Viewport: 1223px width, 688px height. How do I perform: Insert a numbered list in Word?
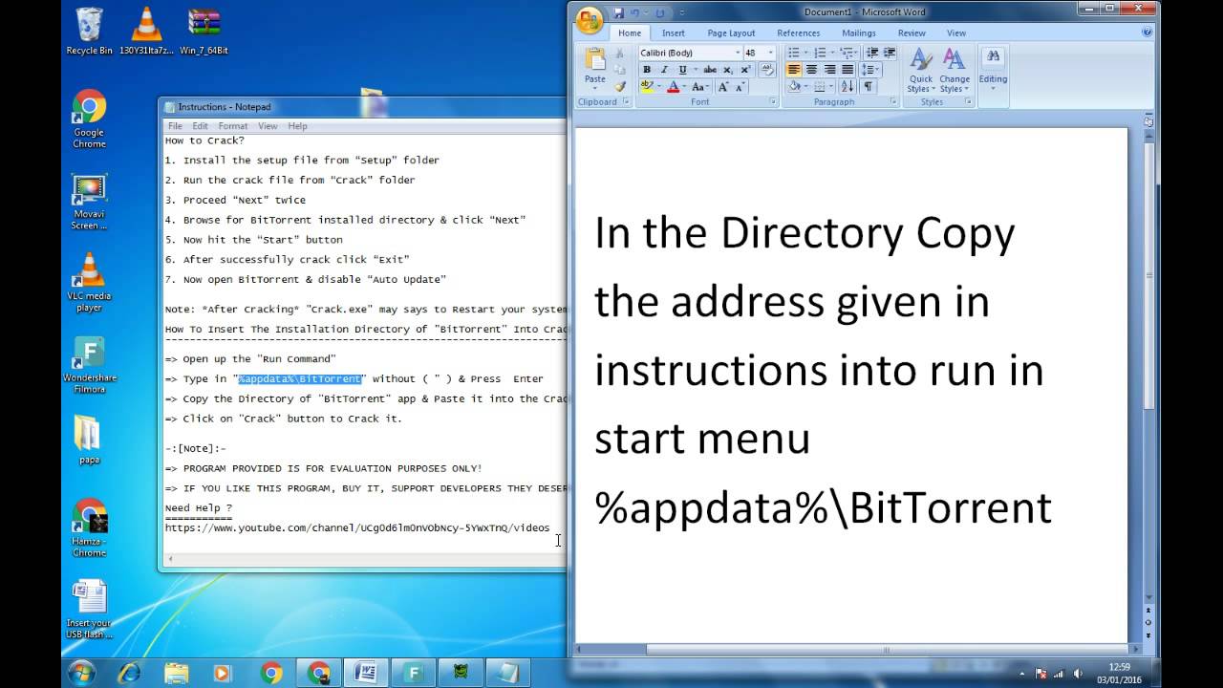820,53
